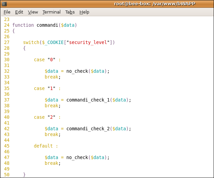
Task: Open the Help menu
Action: point(84,12)
